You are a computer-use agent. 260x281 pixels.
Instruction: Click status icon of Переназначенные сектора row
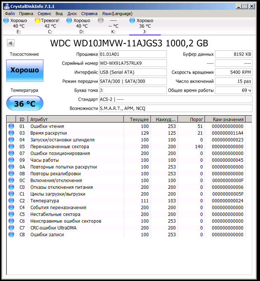point(11,146)
